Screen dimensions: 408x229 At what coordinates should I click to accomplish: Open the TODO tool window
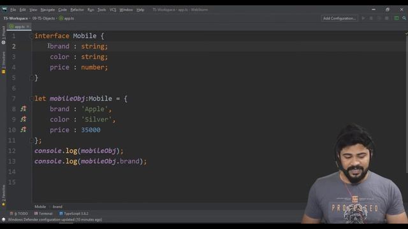[x=18, y=214]
